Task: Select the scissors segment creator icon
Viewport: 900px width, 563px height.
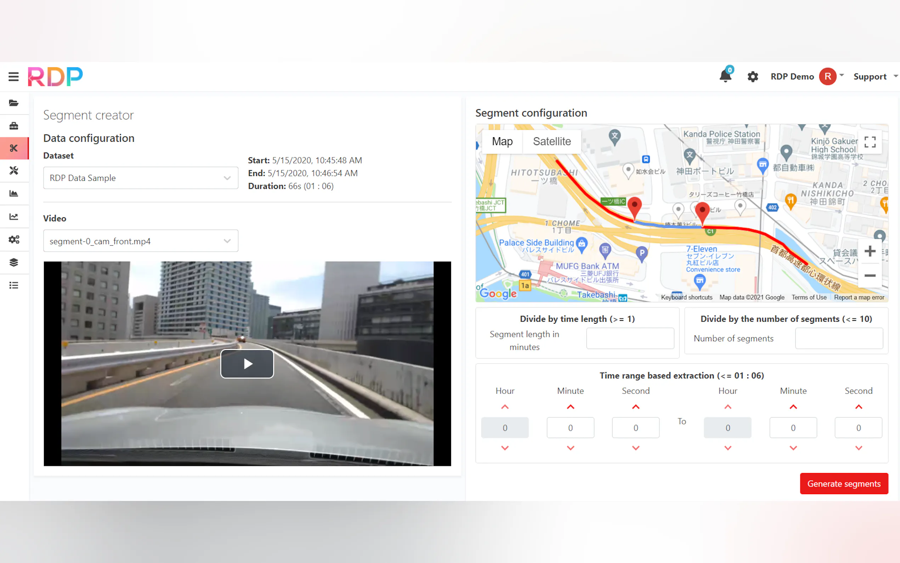Action: [14, 148]
